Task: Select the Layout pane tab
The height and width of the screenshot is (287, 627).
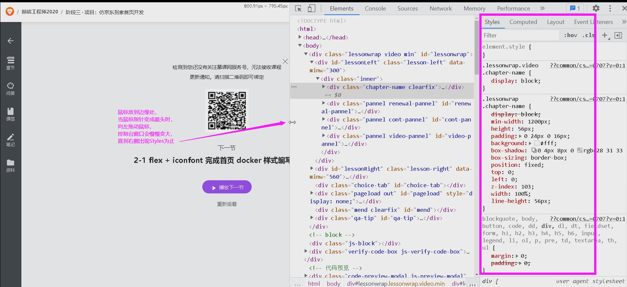Action: 556,22
